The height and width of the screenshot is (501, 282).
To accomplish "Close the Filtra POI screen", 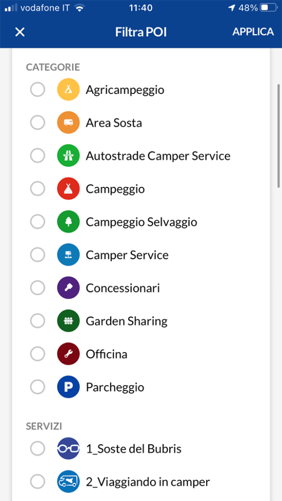I will pyautogui.click(x=20, y=32).
